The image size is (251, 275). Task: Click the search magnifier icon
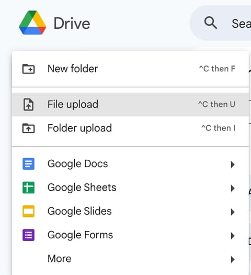click(211, 23)
